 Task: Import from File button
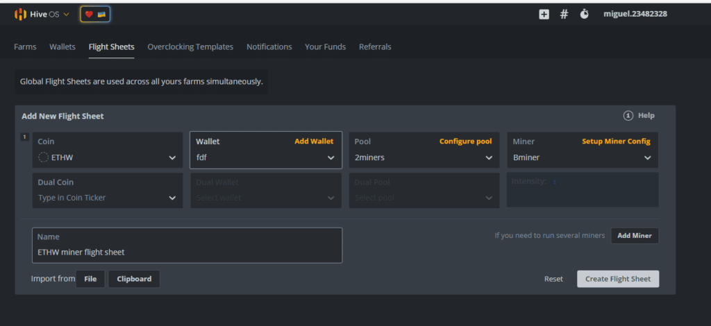(90, 279)
